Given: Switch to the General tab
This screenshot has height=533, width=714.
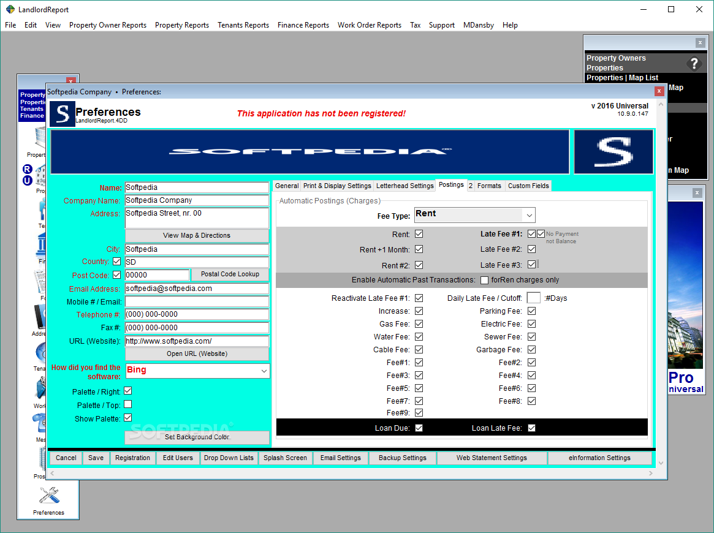Looking at the screenshot, I should click(287, 186).
